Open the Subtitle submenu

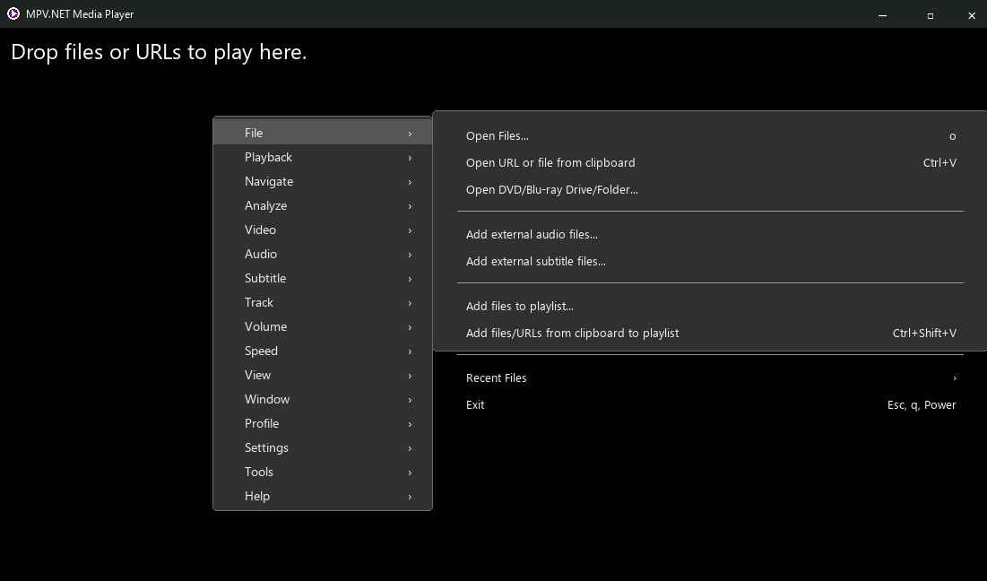pyautogui.click(x=323, y=278)
